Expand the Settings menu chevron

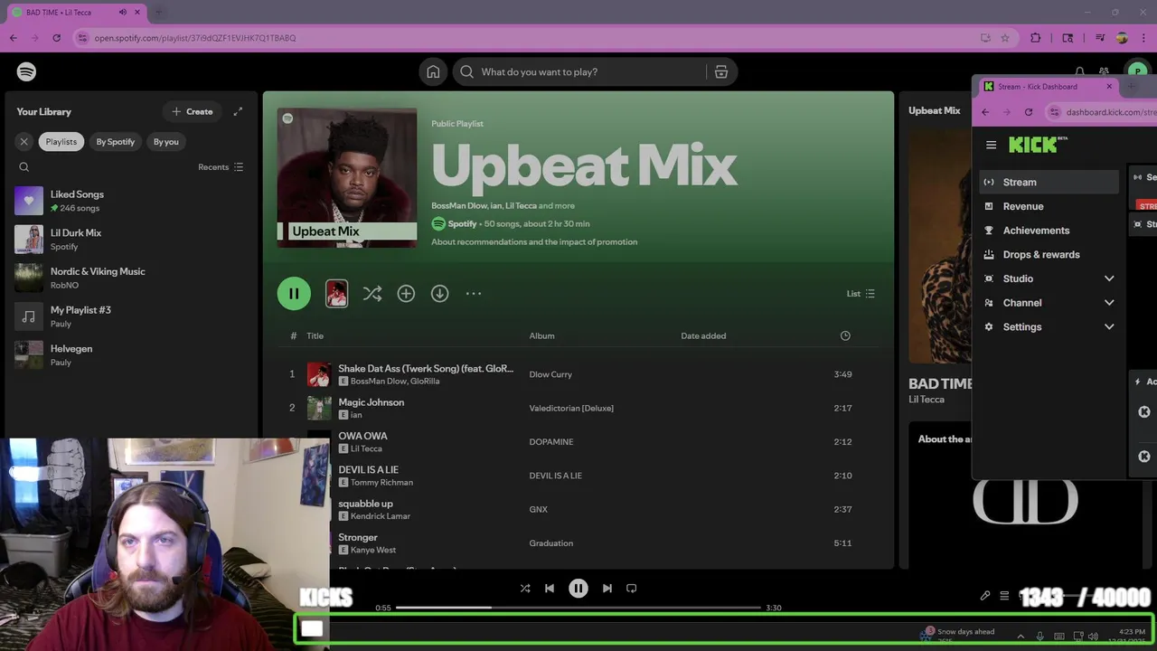1109,326
